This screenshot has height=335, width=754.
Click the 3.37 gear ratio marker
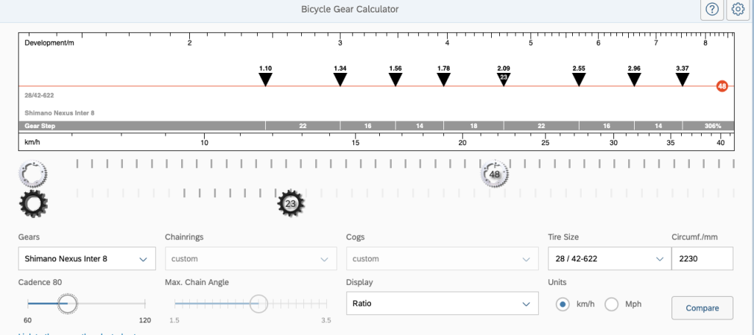click(683, 80)
